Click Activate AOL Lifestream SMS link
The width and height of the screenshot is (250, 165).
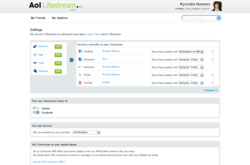(49, 161)
